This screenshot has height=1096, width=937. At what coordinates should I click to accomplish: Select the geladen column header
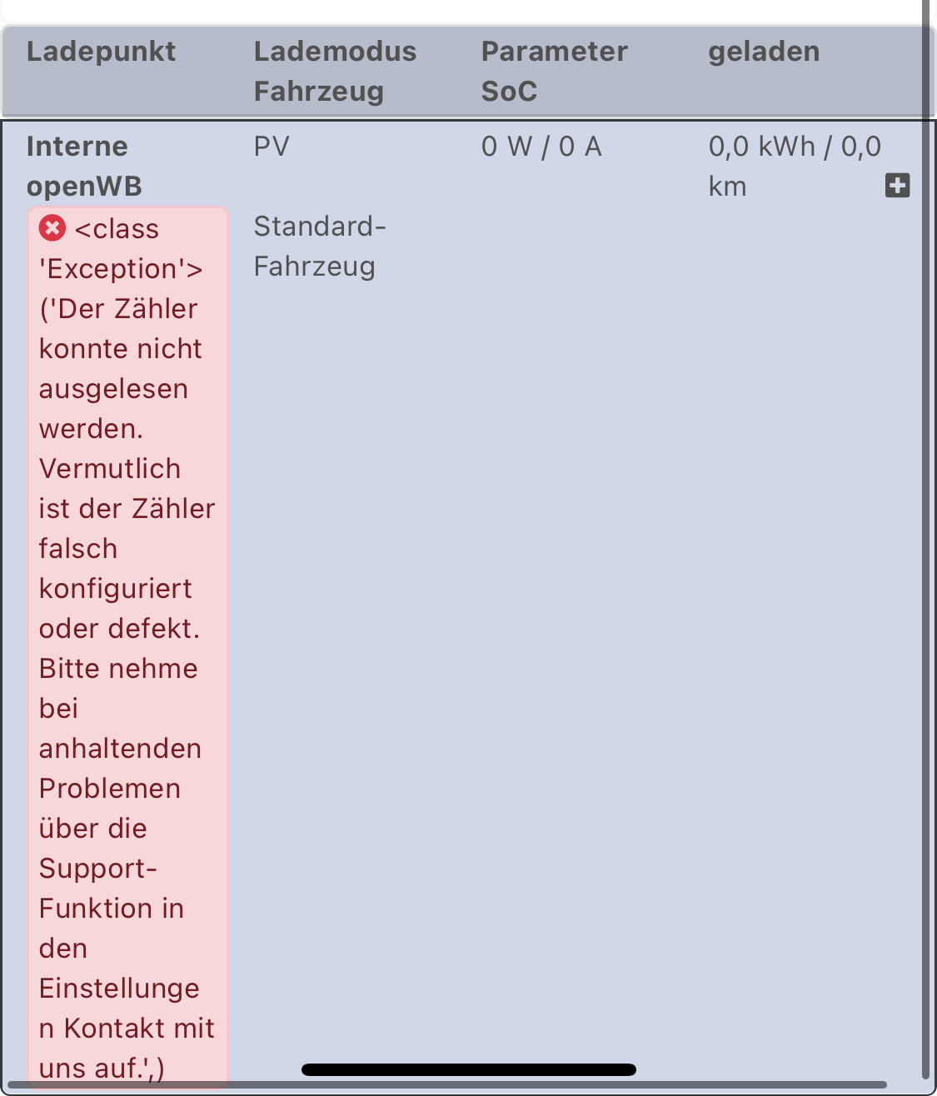tap(765, 52)
